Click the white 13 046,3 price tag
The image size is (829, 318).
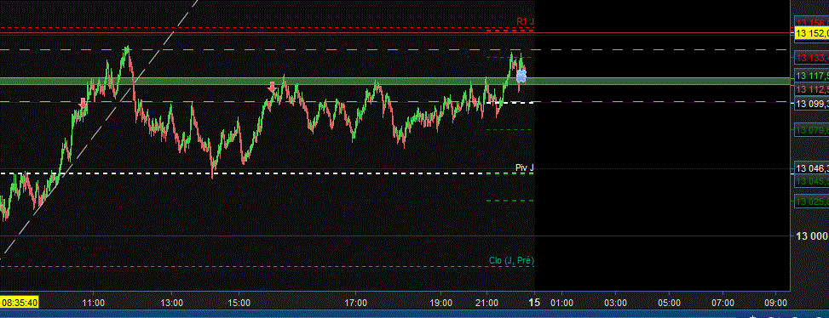[x=812, y=168]
